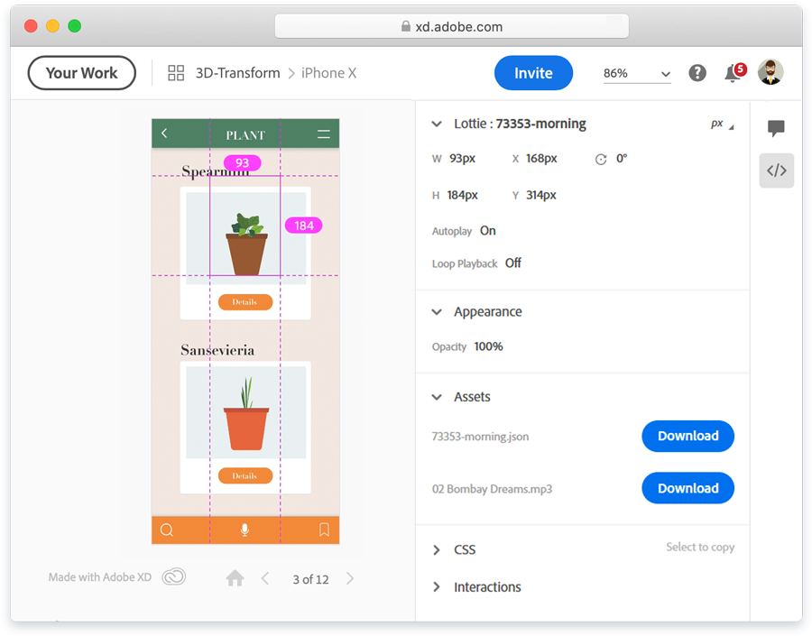Expand the Interactions section

point(487,586)
